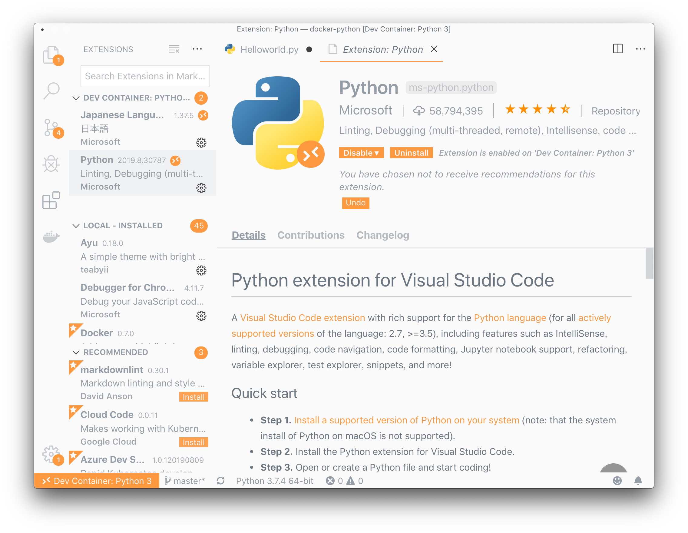Open the Debug view bug icon
This screenshot has height=533, width=688.
51,164
